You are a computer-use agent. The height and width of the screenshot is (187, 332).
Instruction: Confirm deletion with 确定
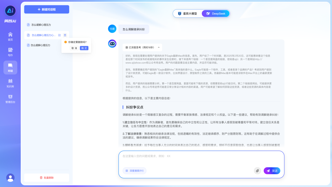84,48
